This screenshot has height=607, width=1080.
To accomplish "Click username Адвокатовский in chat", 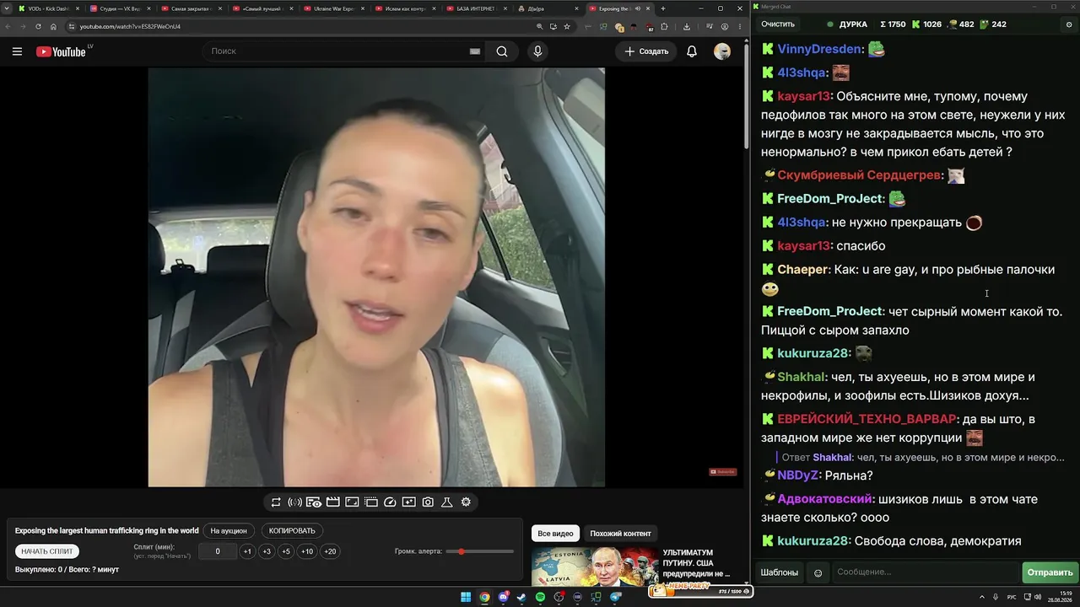I will click(825, 499).
